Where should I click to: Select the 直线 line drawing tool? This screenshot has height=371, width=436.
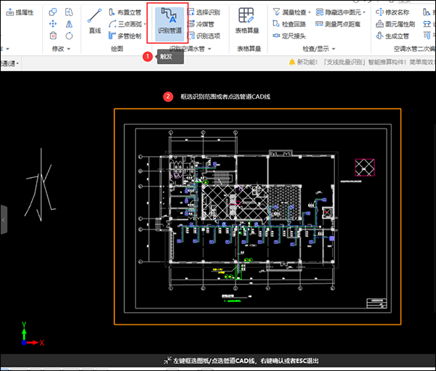94,22
